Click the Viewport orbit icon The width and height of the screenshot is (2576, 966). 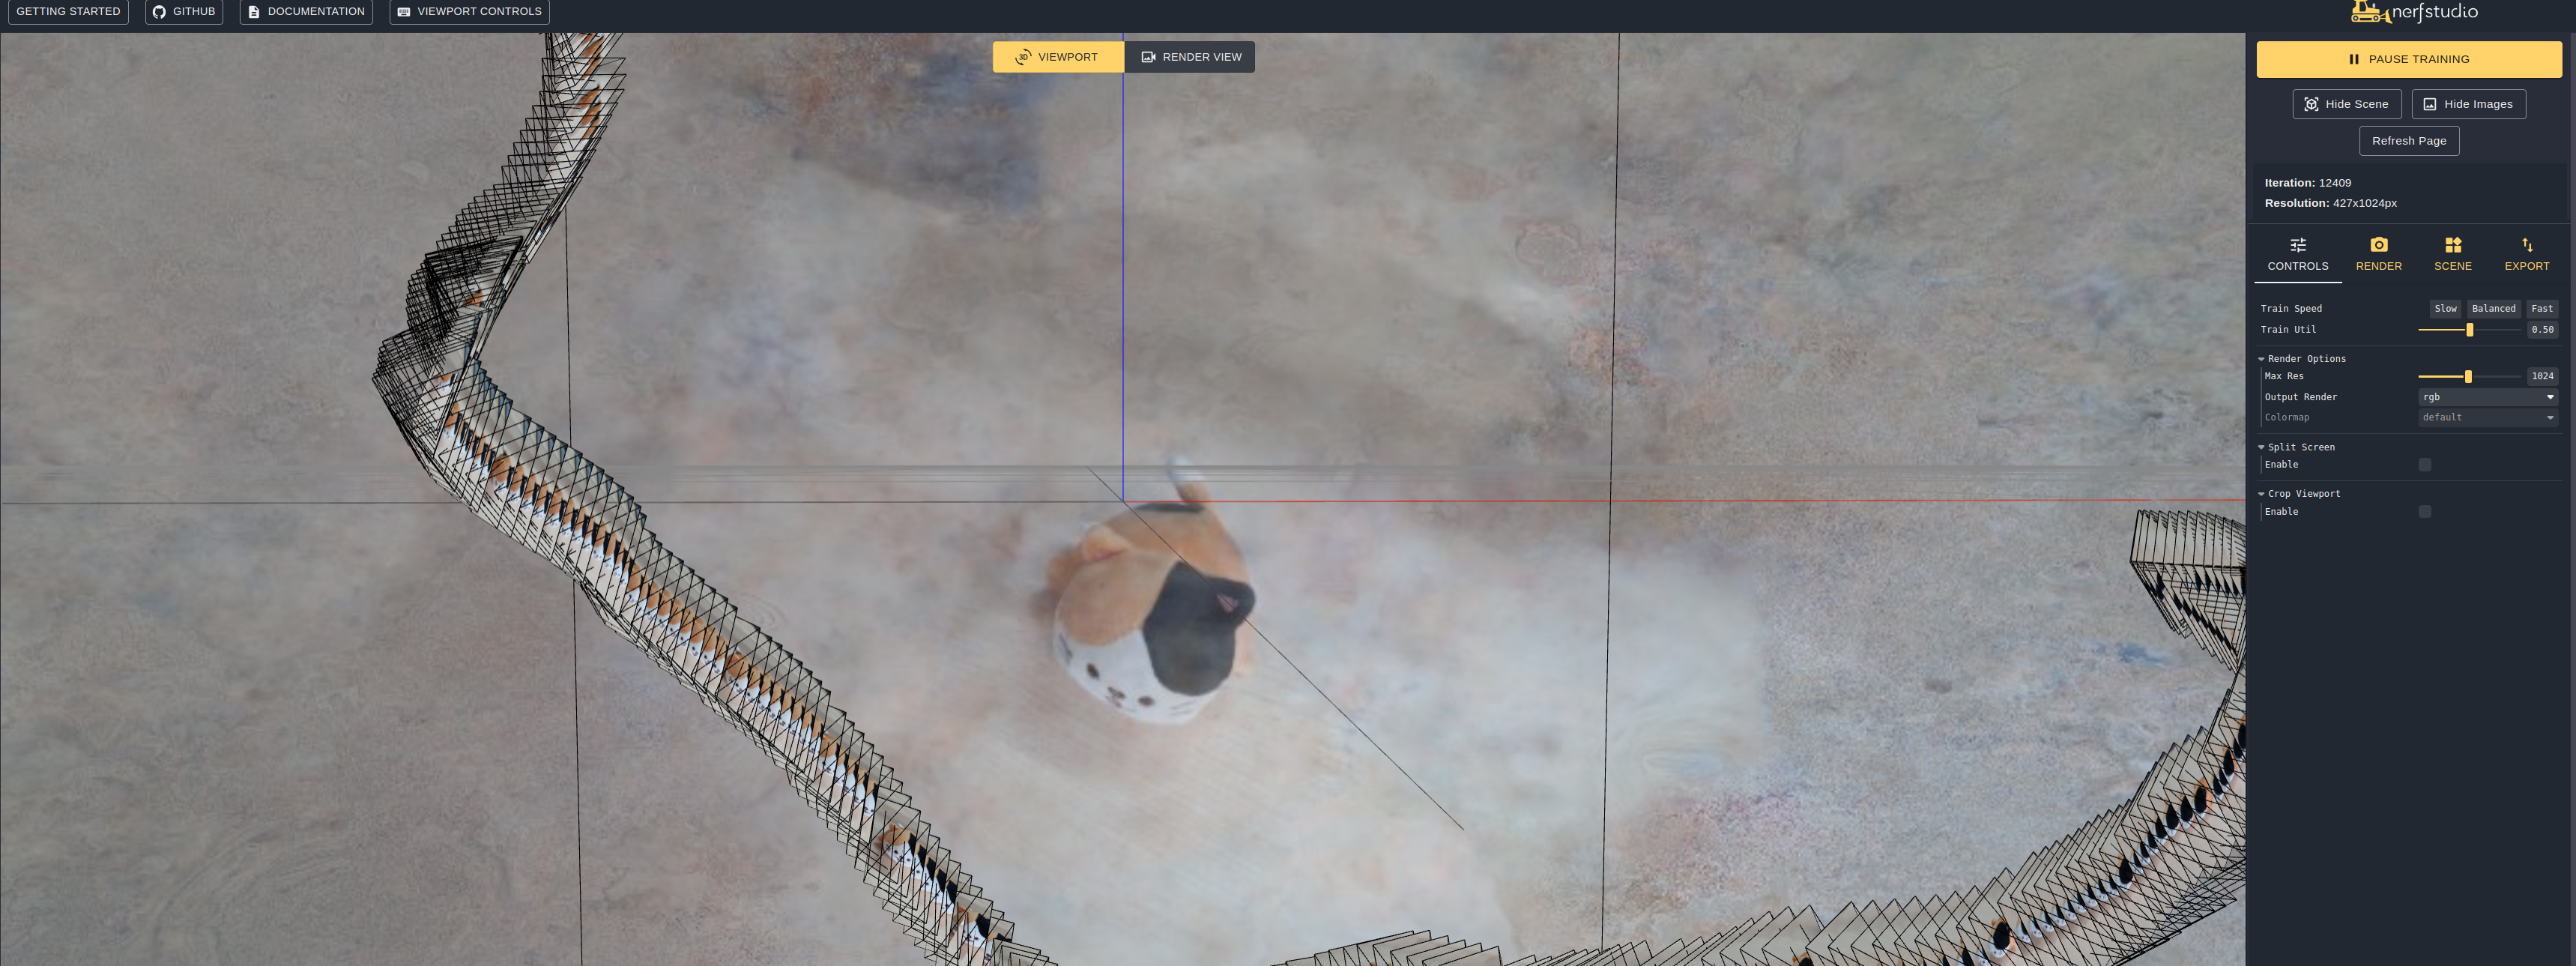click(1023, 57)
